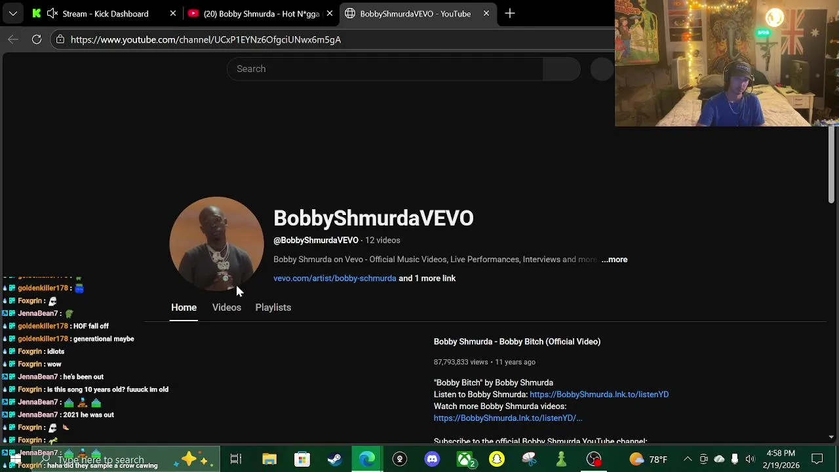Click the '12 videos' channel text
This screenshot has width=839, height=472.
[383, 241]
